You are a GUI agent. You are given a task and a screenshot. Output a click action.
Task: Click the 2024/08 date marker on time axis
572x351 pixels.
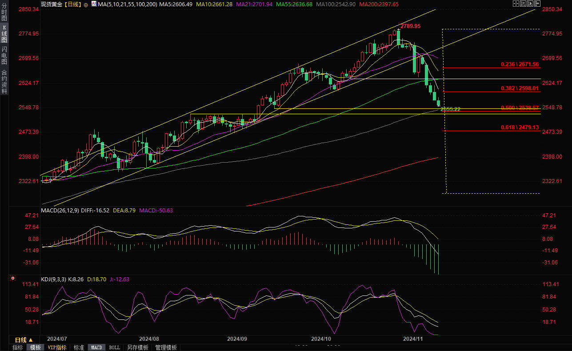(x=149, y=339)
